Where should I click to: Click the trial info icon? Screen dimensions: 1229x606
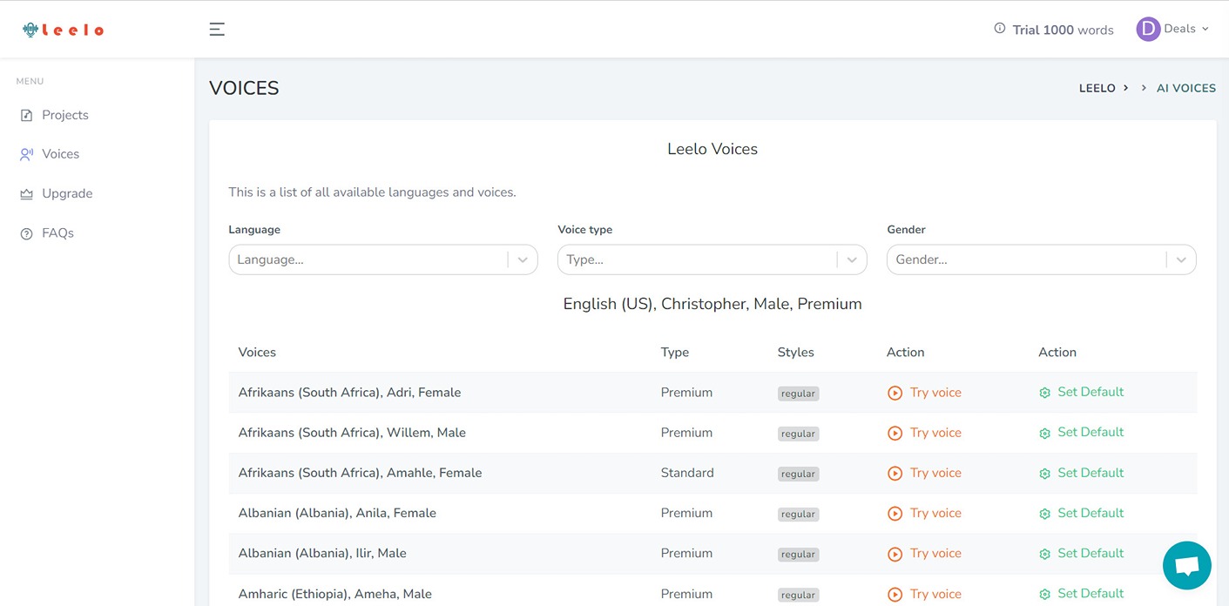(1000, 29)
